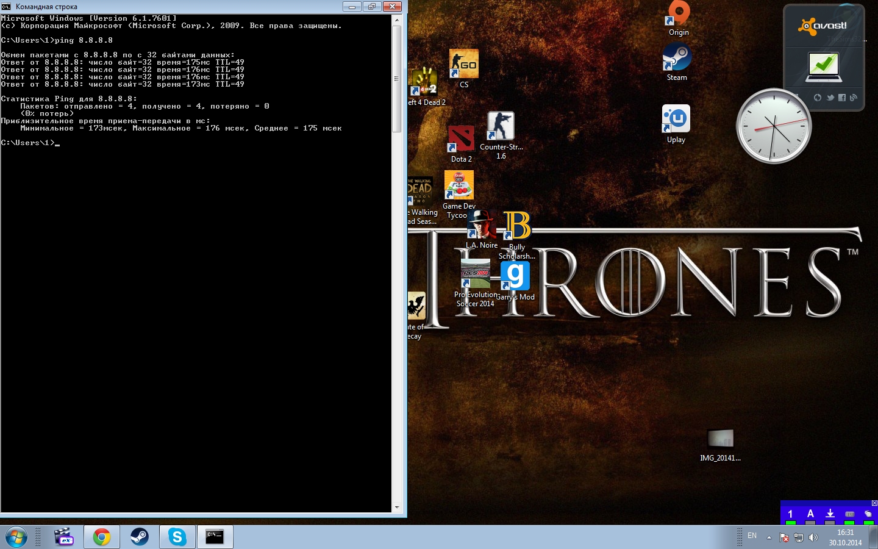
Task: Open Steam from the taskbar
Action: [x=140, y=537]
